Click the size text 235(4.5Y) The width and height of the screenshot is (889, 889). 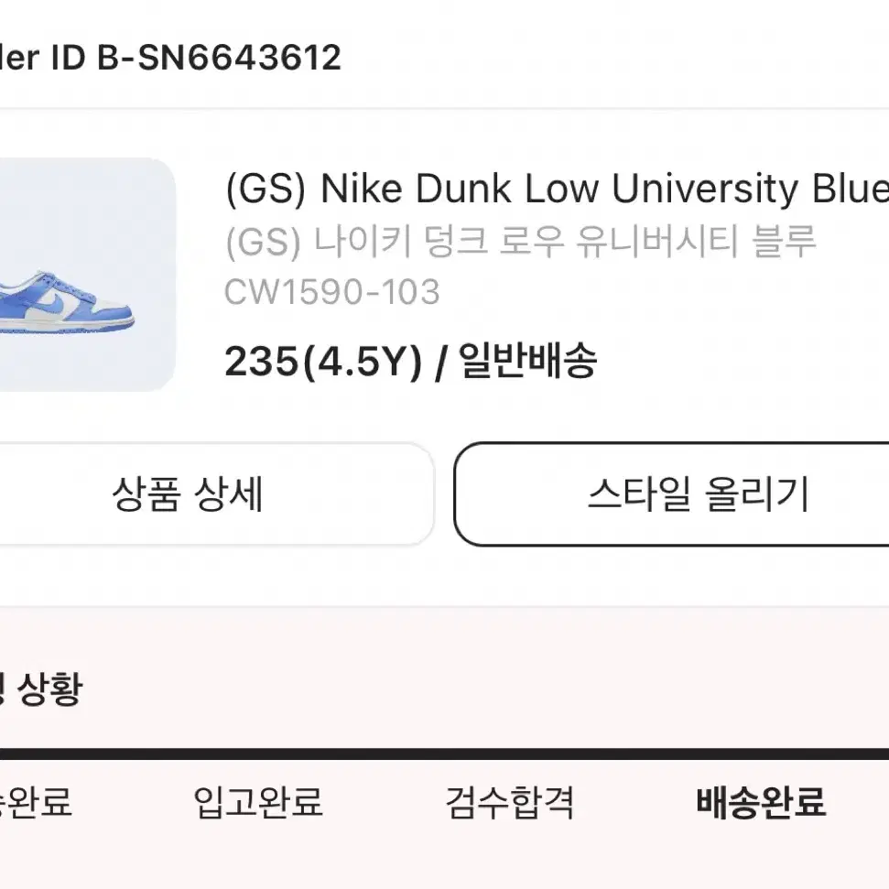click(324, 361)
